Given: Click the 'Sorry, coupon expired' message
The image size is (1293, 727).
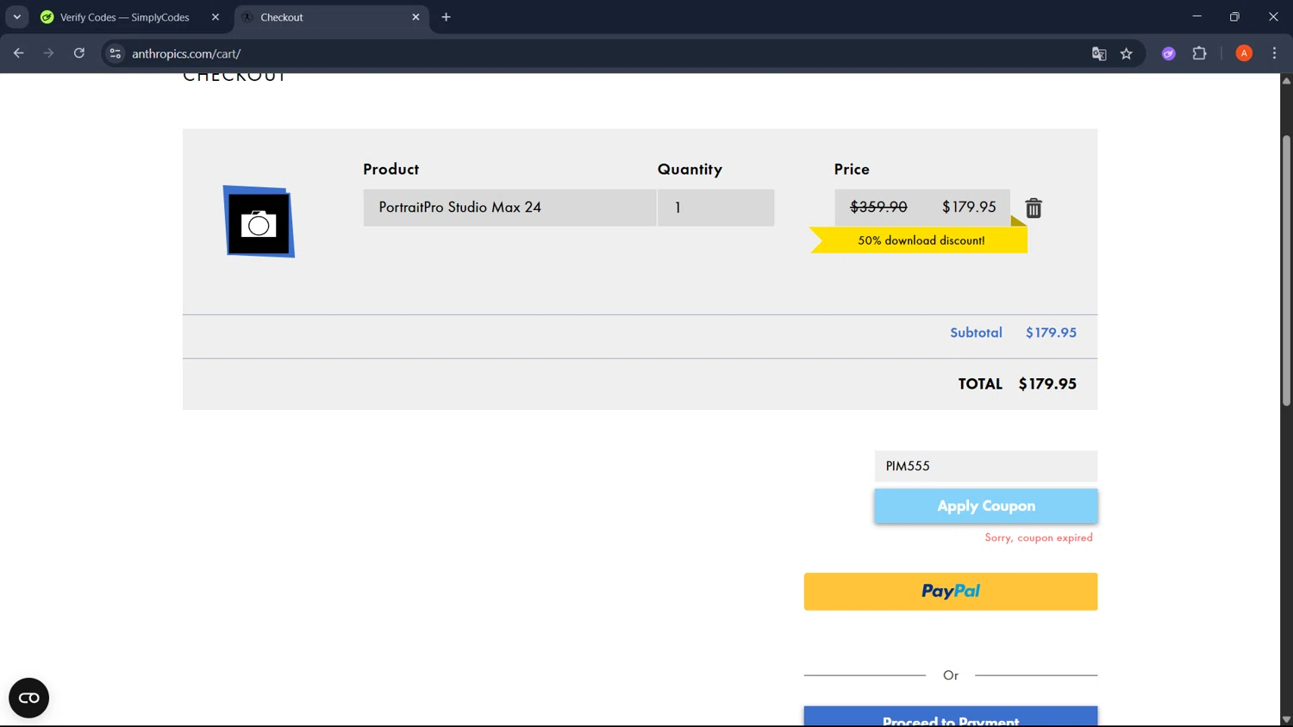Looking at the screenshot, I should [x=1039, y=537].
